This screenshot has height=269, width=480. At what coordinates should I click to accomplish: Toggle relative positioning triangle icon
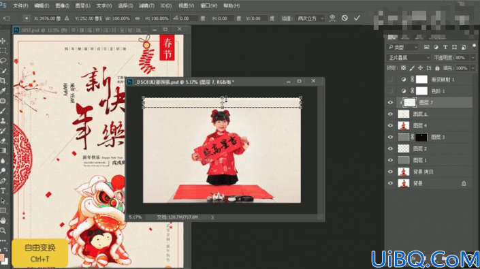coord(67,18)
